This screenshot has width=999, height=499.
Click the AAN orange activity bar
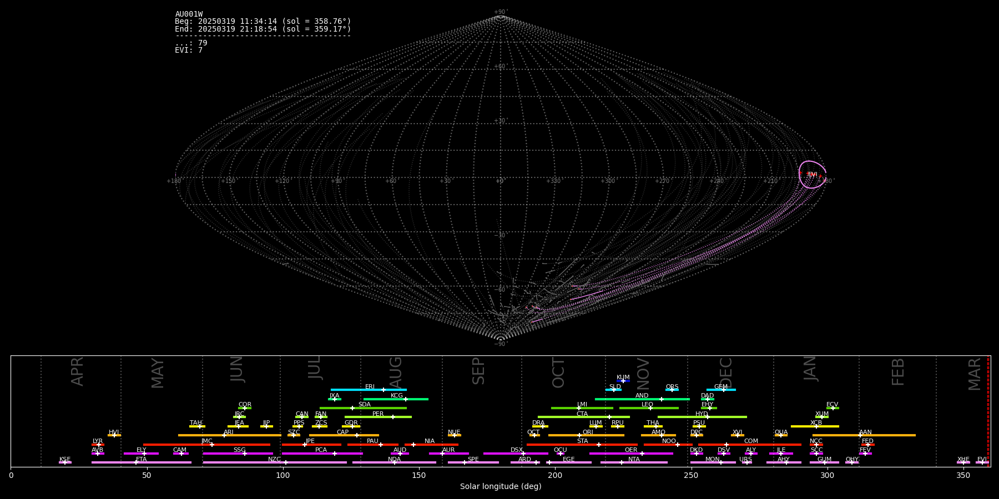click(864, 435)
